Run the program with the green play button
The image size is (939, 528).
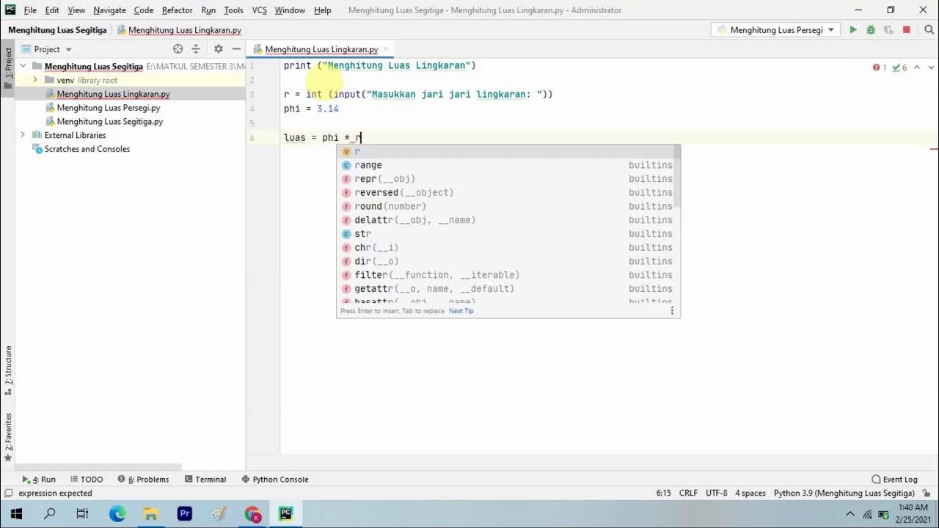(852, 30)
